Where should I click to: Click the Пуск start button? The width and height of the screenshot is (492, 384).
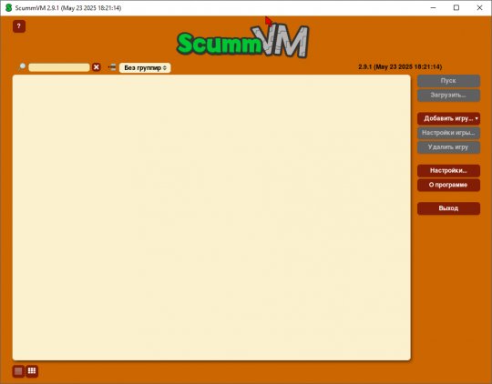[x=448, y=81]
